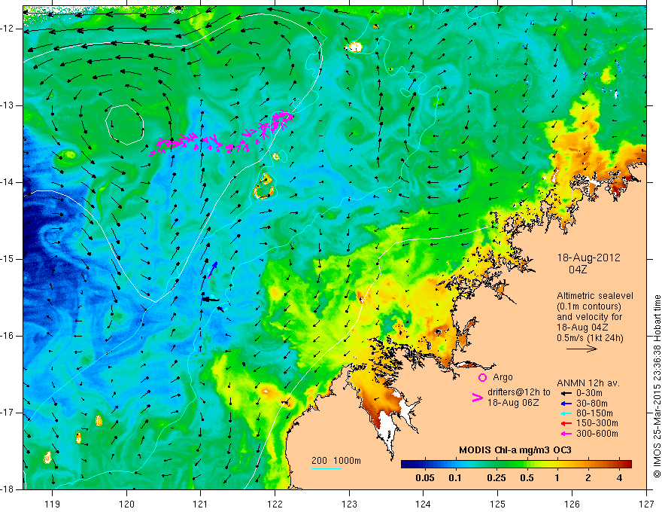Viewport: 662px width, 512px height.
Task: Select the magenta 300-600m ANMN arrow symbol
Action: click(566, 434)
